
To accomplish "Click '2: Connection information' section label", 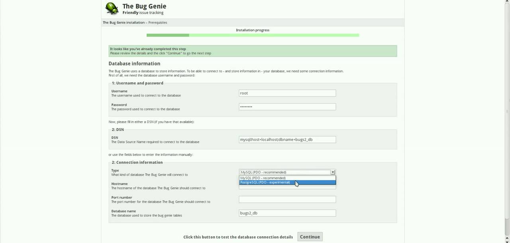I will tap(137, 162).
